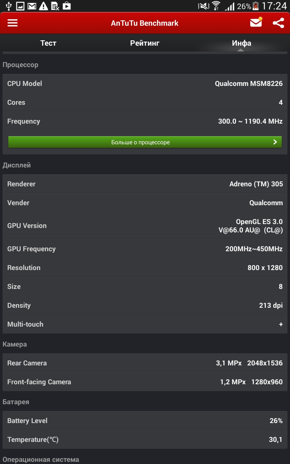Tap the Wi-Fi signal status icon
The image size is (290, 464).
pyautogui.click(x=216, y=6)
